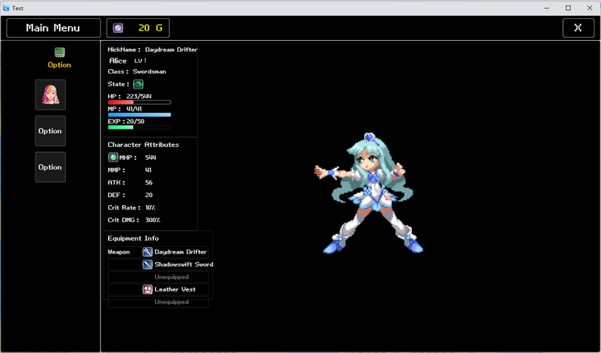
Task: Close the menu with the X button
Action: pos(578,28)
